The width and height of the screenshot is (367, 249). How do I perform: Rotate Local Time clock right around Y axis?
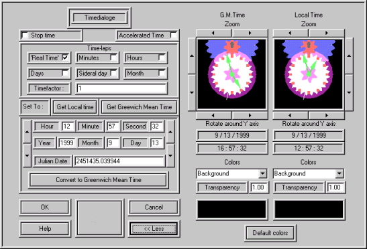pos(327,115)
